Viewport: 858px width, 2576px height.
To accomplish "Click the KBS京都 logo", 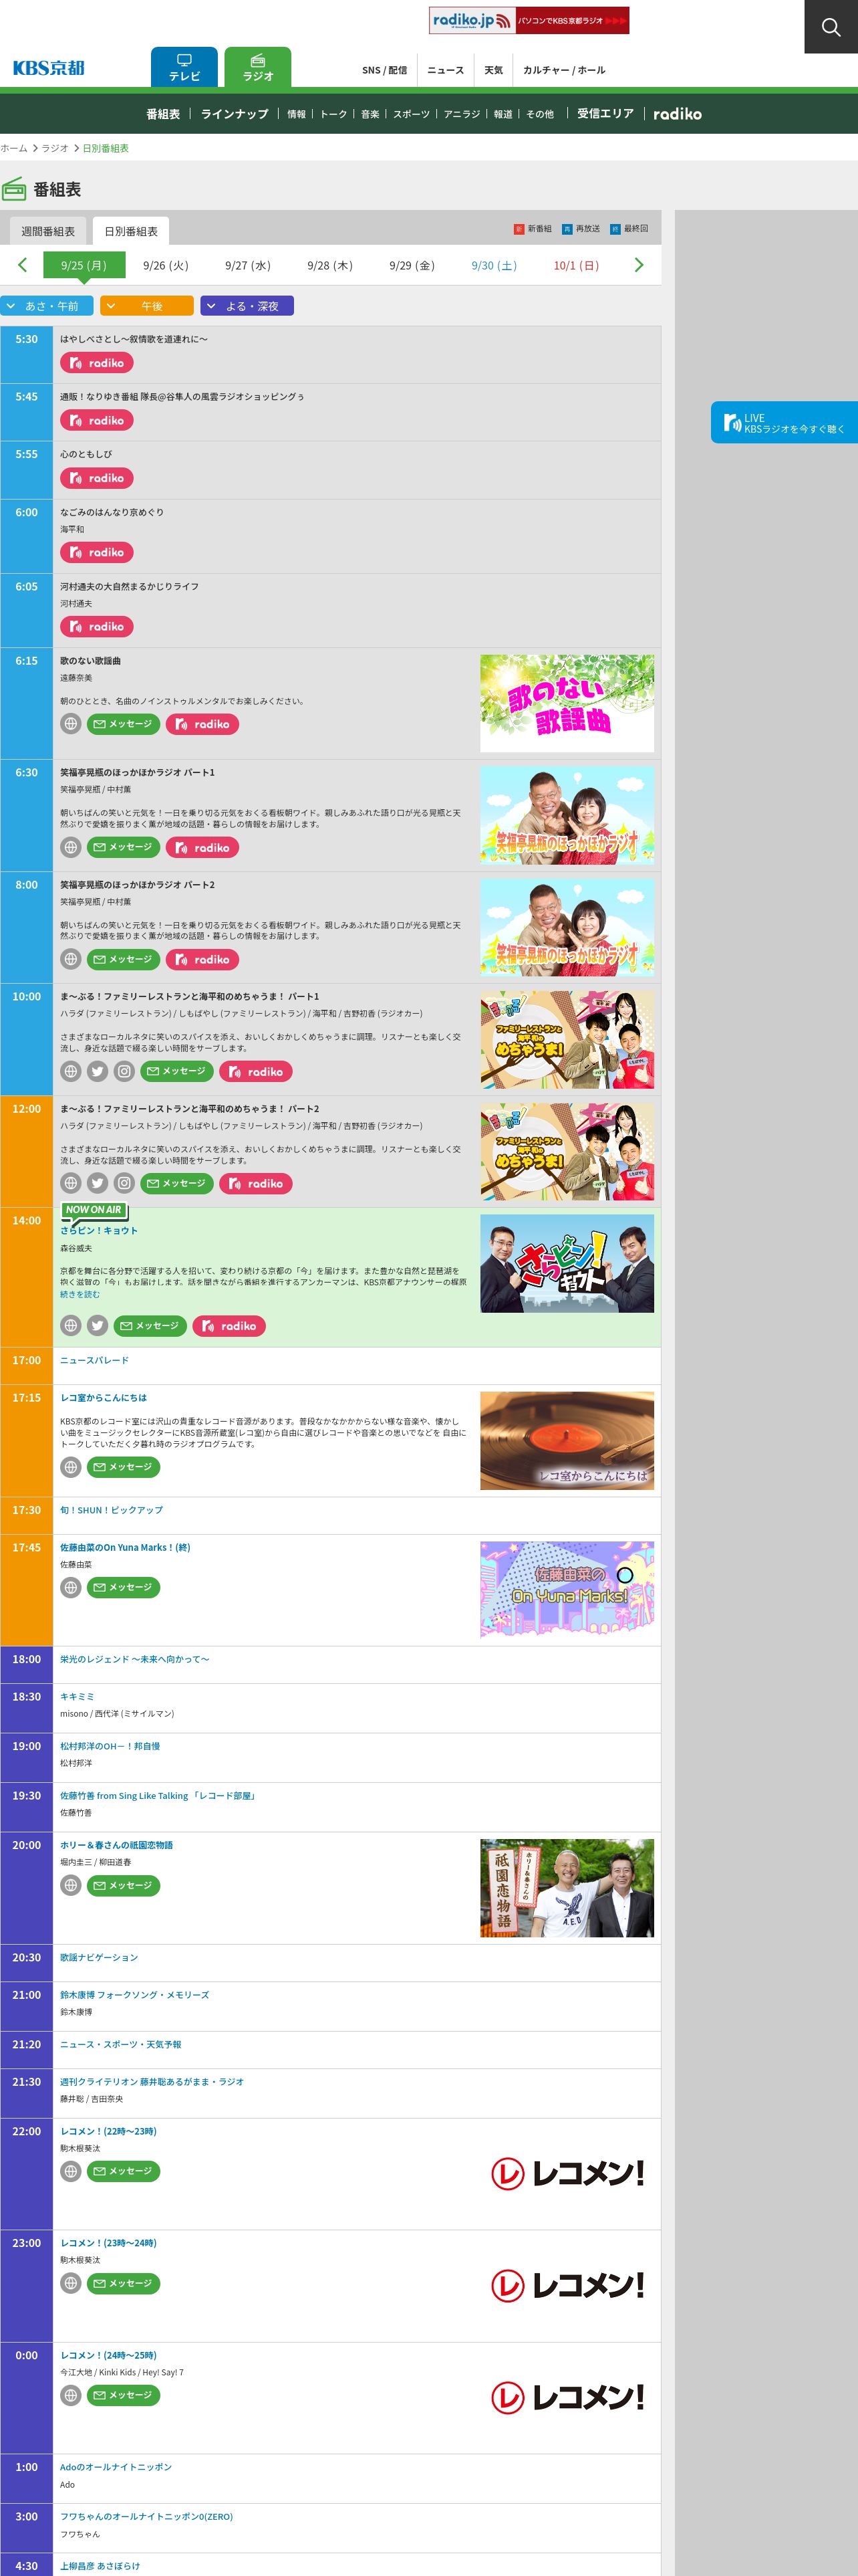I will click(x=49, y=68).
